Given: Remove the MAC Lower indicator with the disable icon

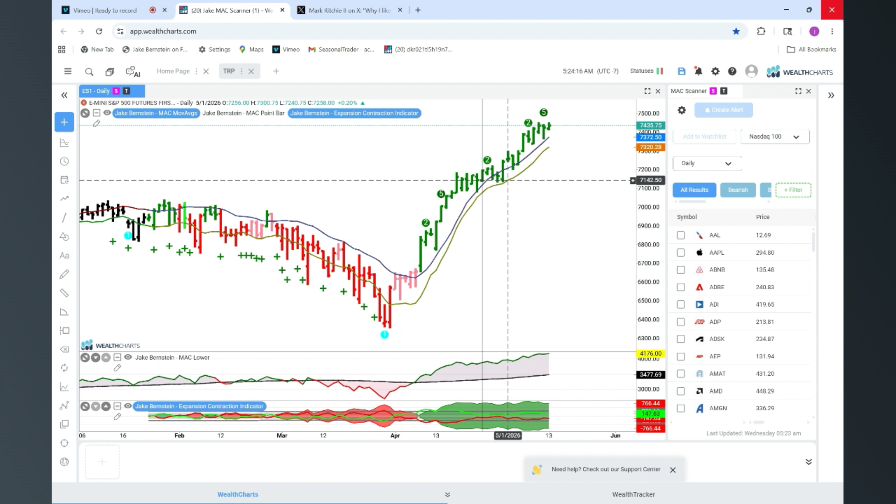Looking at the screenshot, I should [x=85, y=357].
